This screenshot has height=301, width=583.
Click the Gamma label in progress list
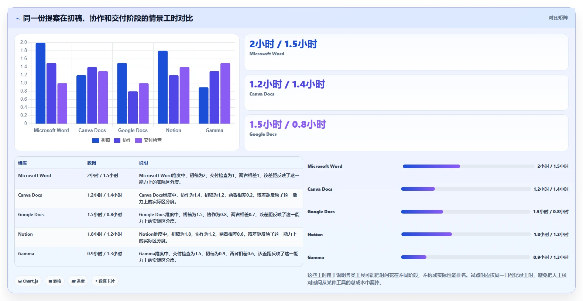pyautogui.click(x=316, y=257)
